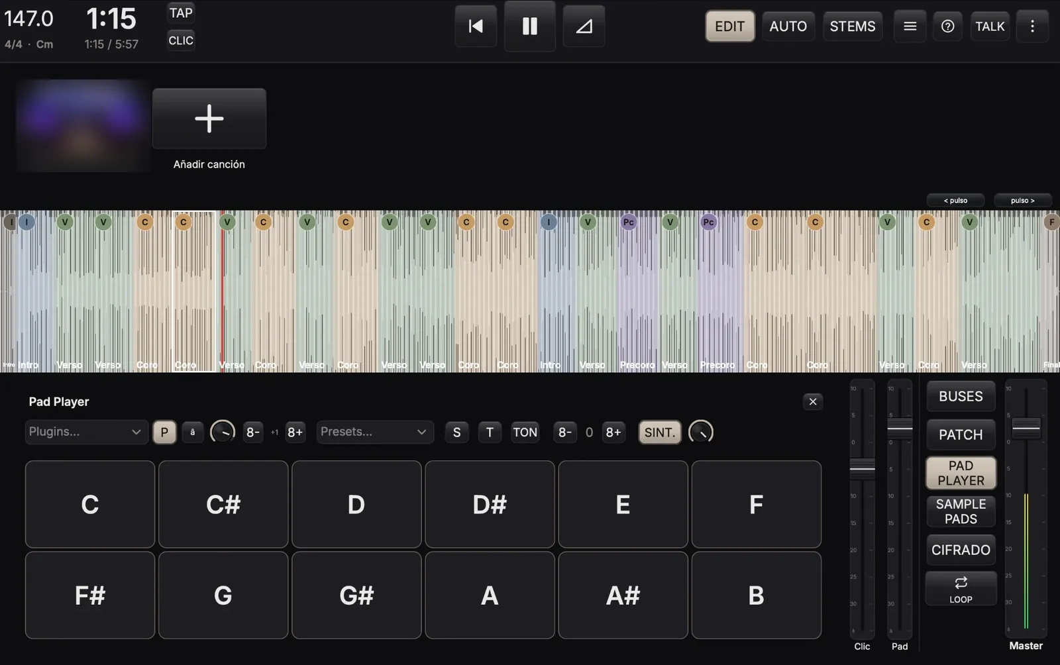The image size is (1060, 665).
Task: Click the Pad volume fader handle
Action: [900, 429]
